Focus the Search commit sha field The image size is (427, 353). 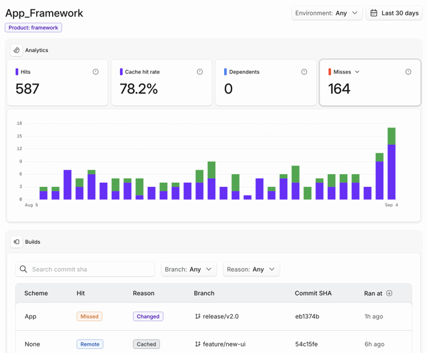85,270
